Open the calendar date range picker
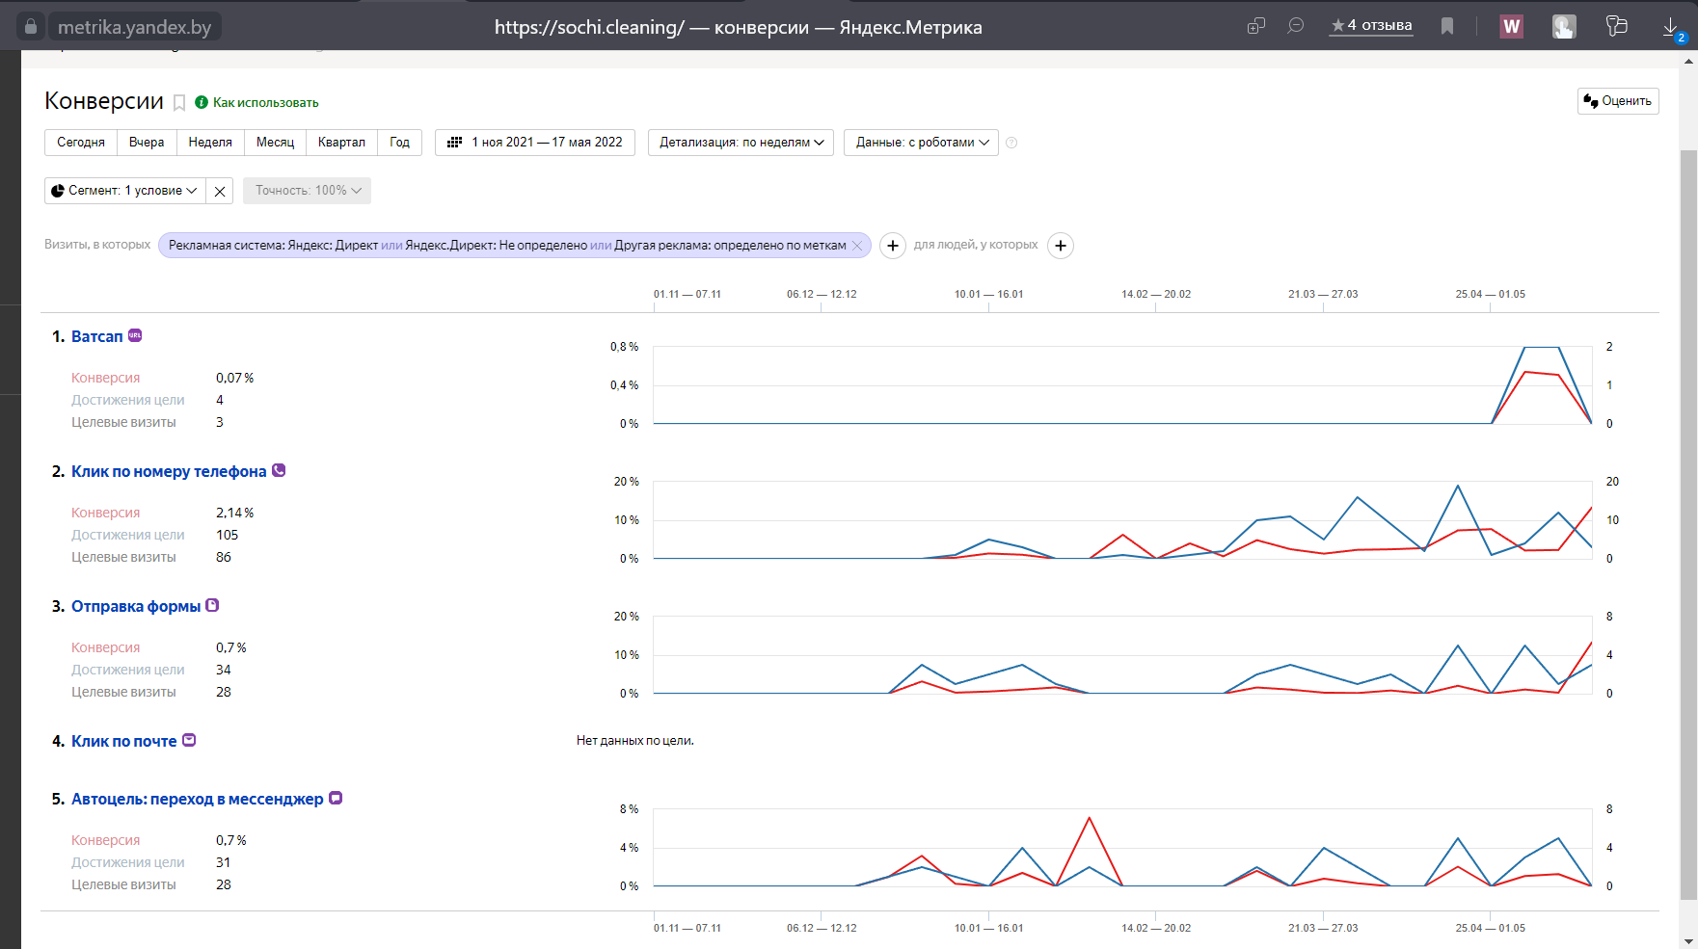This screenshot has height=949, width=1698. click(x=535, y=143)
